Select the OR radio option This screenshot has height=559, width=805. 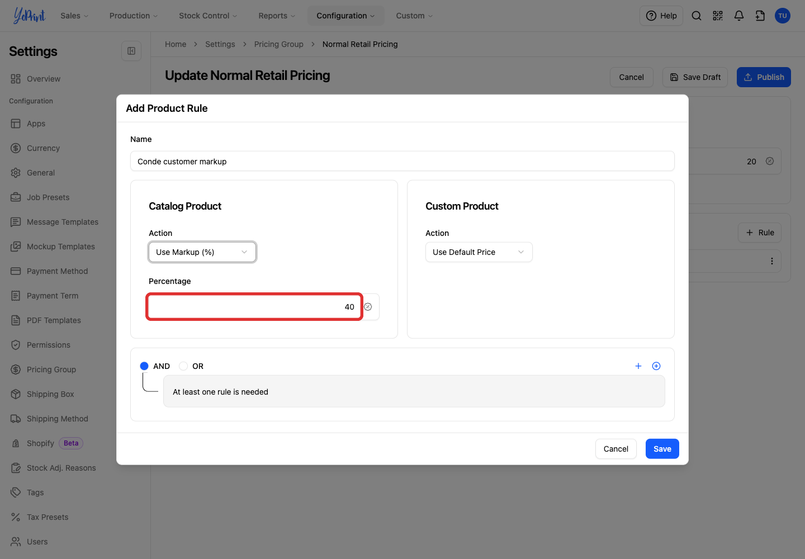(x=183, y=366)
